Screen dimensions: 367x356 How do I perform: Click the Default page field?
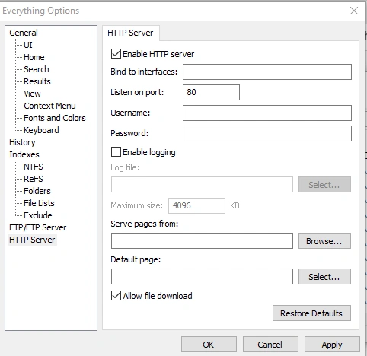pos(202,276)
